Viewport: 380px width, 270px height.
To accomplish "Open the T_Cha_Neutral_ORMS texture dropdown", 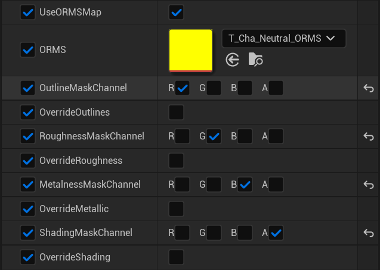I will click(284, 38).
